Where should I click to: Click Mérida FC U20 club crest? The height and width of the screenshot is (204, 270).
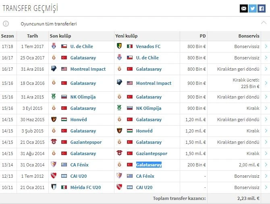(53, 187)
